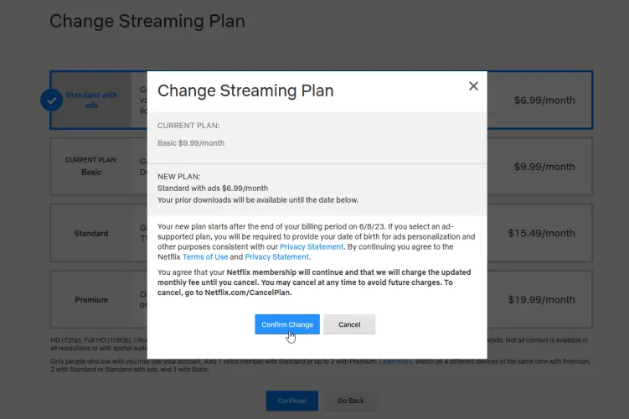
Task: Click the blue checkmark icon on Standard with ads
Action: [x=51, y=100]
